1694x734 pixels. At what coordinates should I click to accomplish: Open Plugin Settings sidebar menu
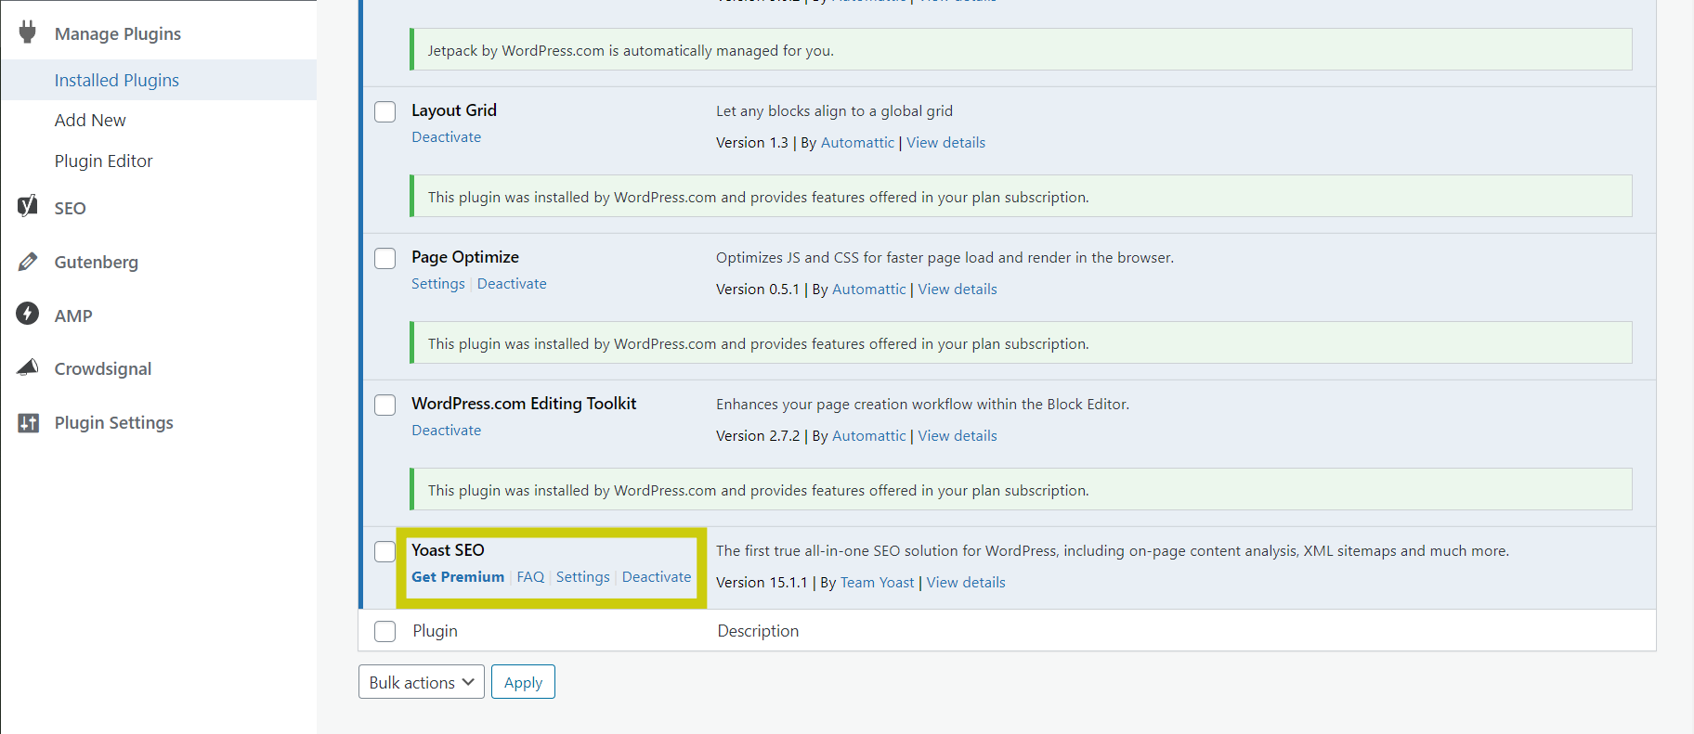tap(114, 422)
